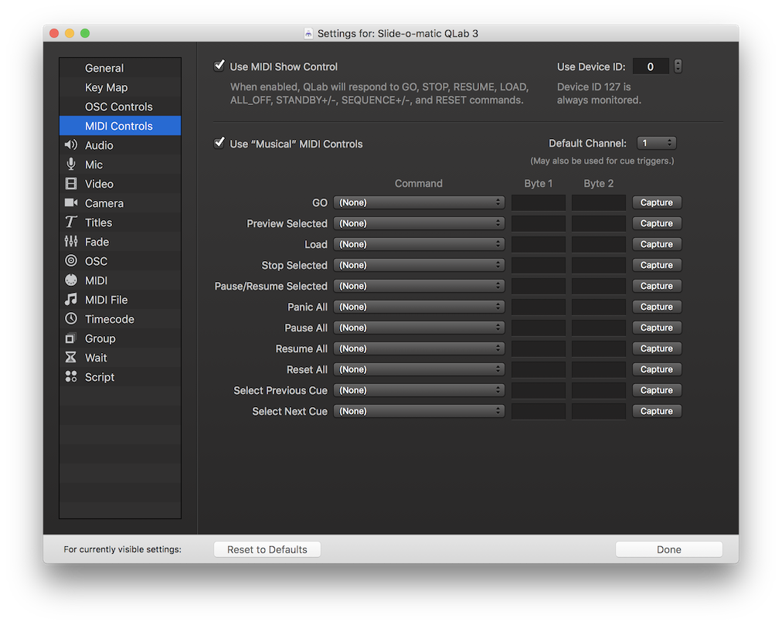This screenshot has width=782, height=625.
Task: Click the MIDI File music note icon
Action: point(71,300)
